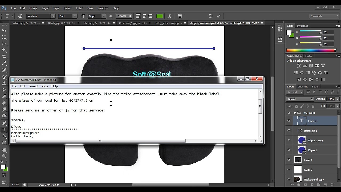Click center text alignment icon
The width and height of the screenshot is (341, 192).
coord(144,16)
